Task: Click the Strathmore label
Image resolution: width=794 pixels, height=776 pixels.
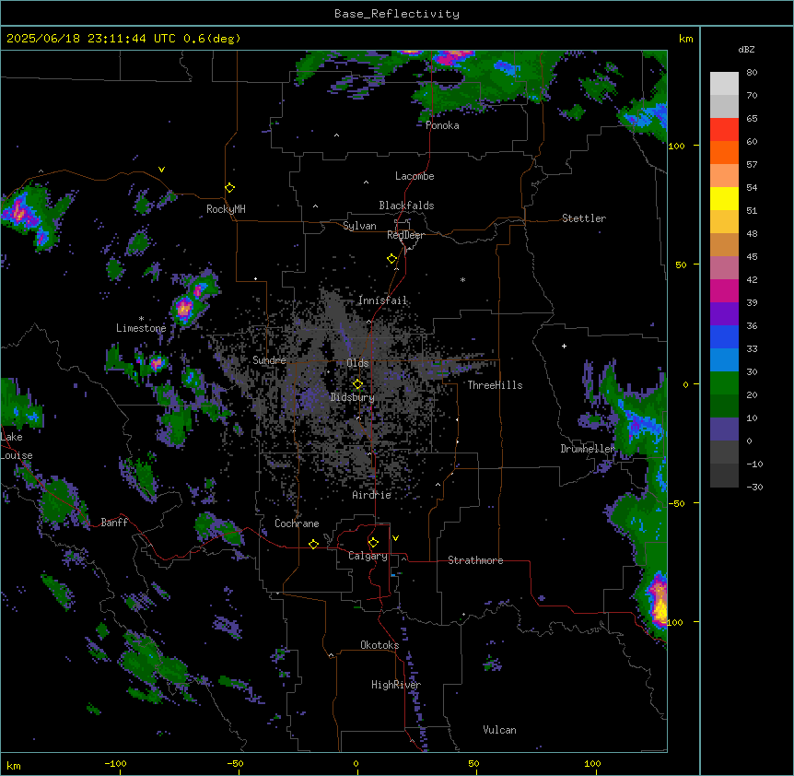Action: [x=475, y=560]
